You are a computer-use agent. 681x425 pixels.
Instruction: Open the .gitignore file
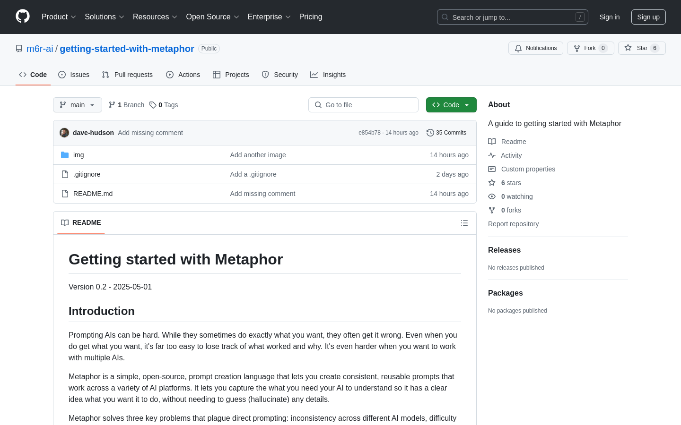tap(87, 174)
